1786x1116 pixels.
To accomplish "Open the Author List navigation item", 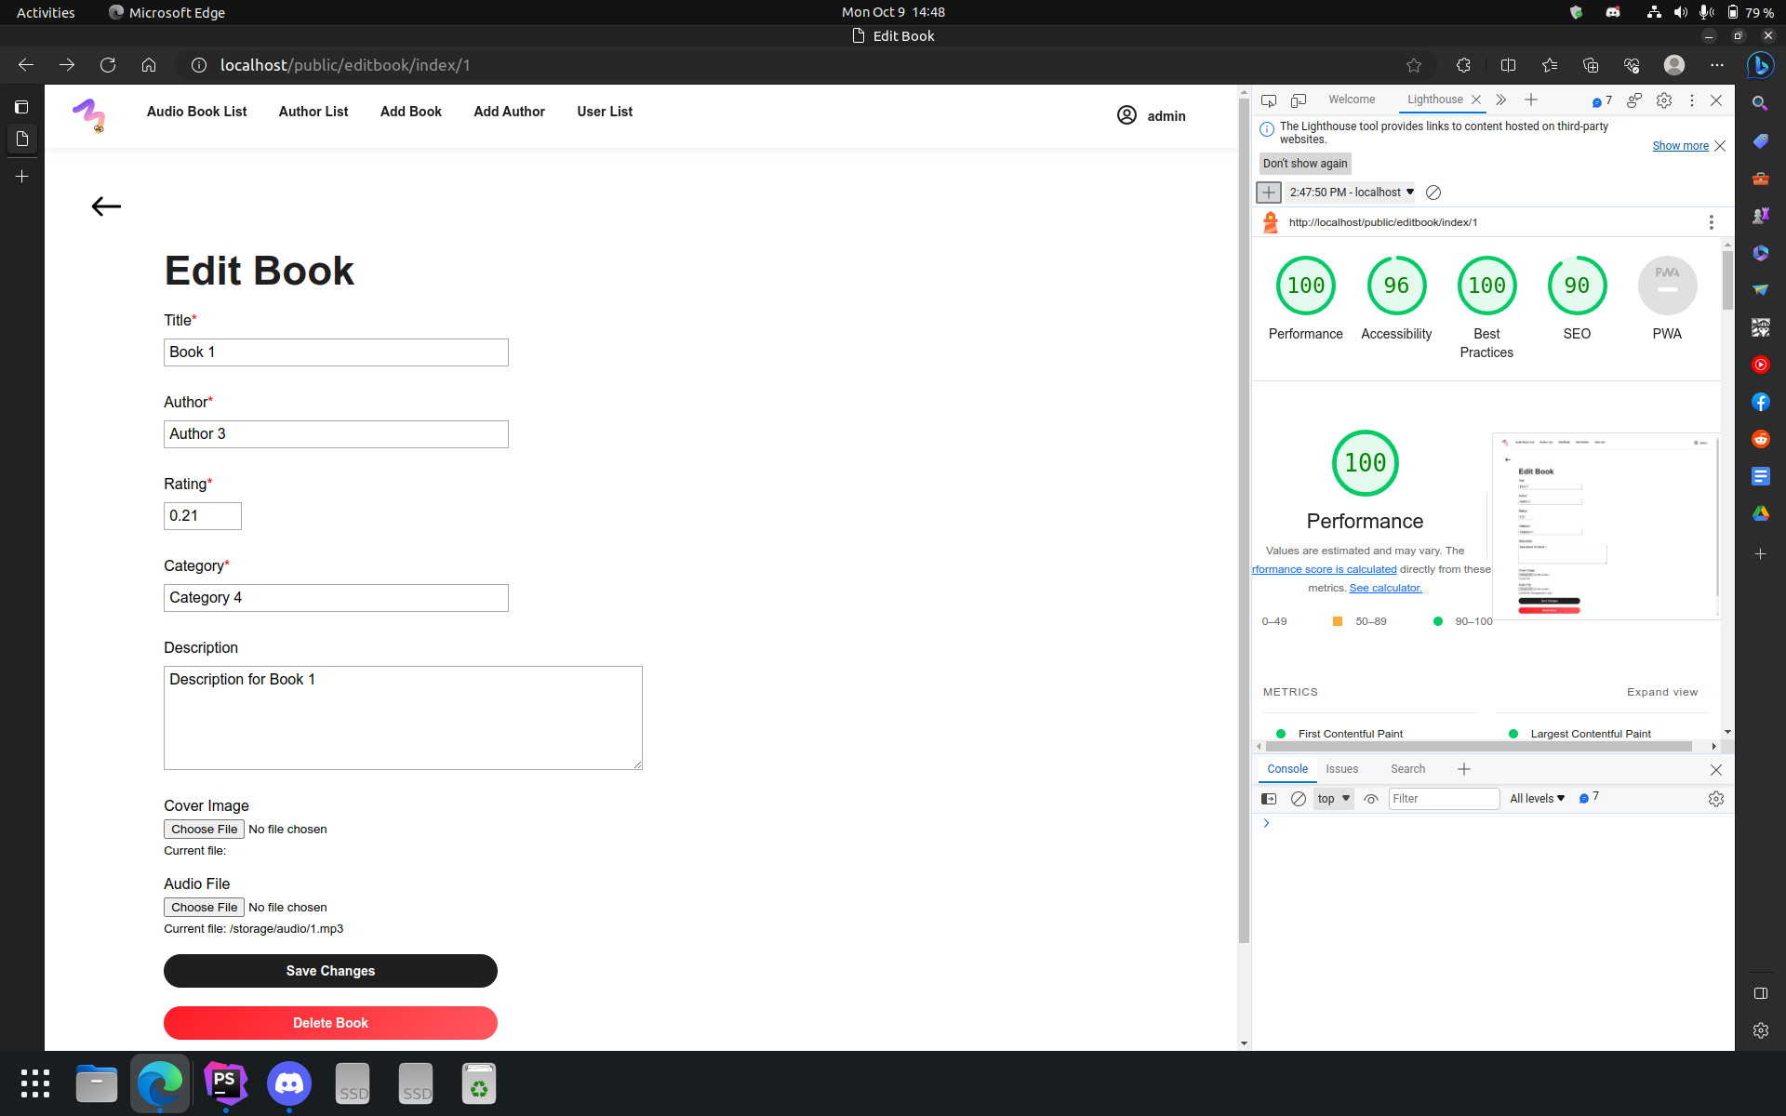I will tap(313, 112).
